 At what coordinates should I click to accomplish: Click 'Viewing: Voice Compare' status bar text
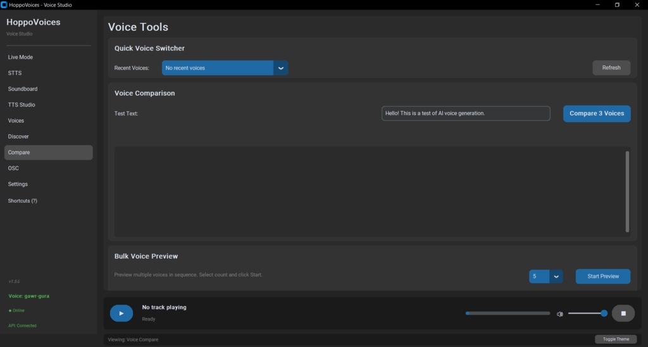pos(133,339)
